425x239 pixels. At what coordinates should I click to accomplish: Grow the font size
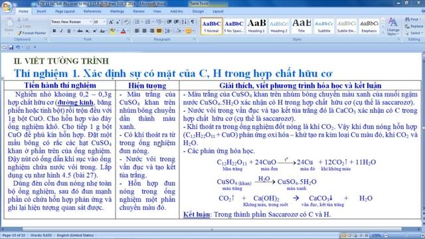point(111,22)
